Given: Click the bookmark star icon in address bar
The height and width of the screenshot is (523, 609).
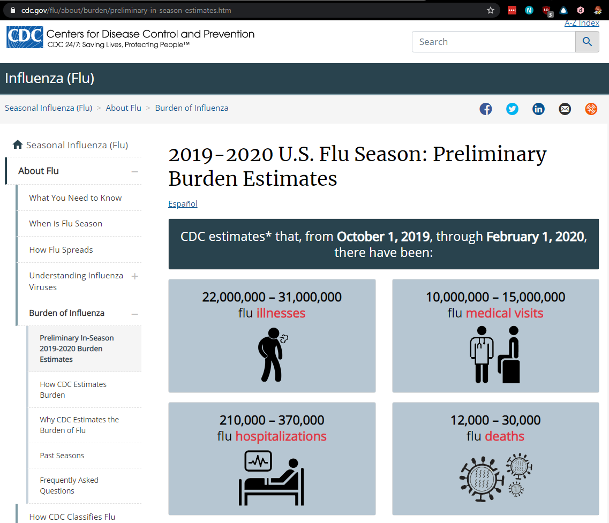Looking at the screenshot, I should coord(491,11).
